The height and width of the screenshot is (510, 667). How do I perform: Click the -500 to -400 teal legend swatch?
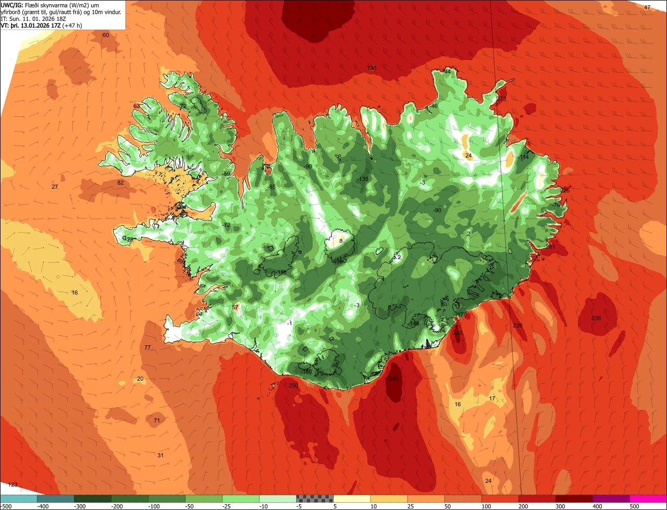click(x=19, y=499)
